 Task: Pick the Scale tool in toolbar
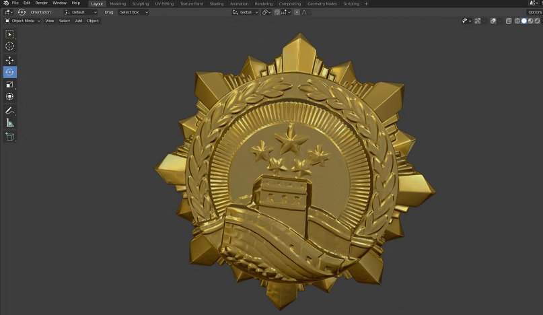tap(9, 85)
